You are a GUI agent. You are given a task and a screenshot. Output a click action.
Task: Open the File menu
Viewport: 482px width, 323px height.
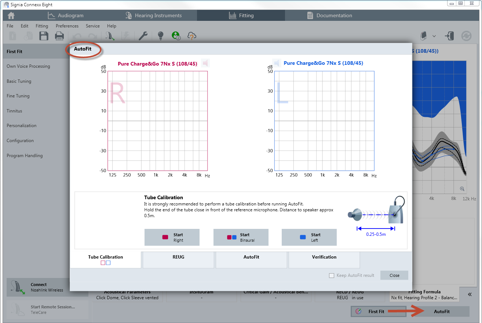(10, 26)
